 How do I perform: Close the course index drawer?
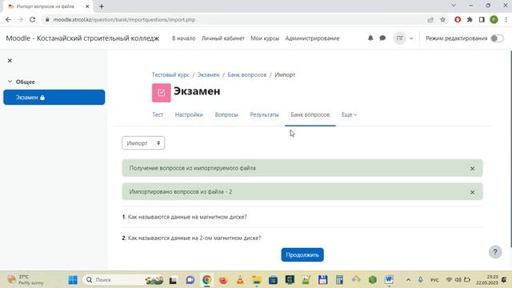[x=10, y=61]
